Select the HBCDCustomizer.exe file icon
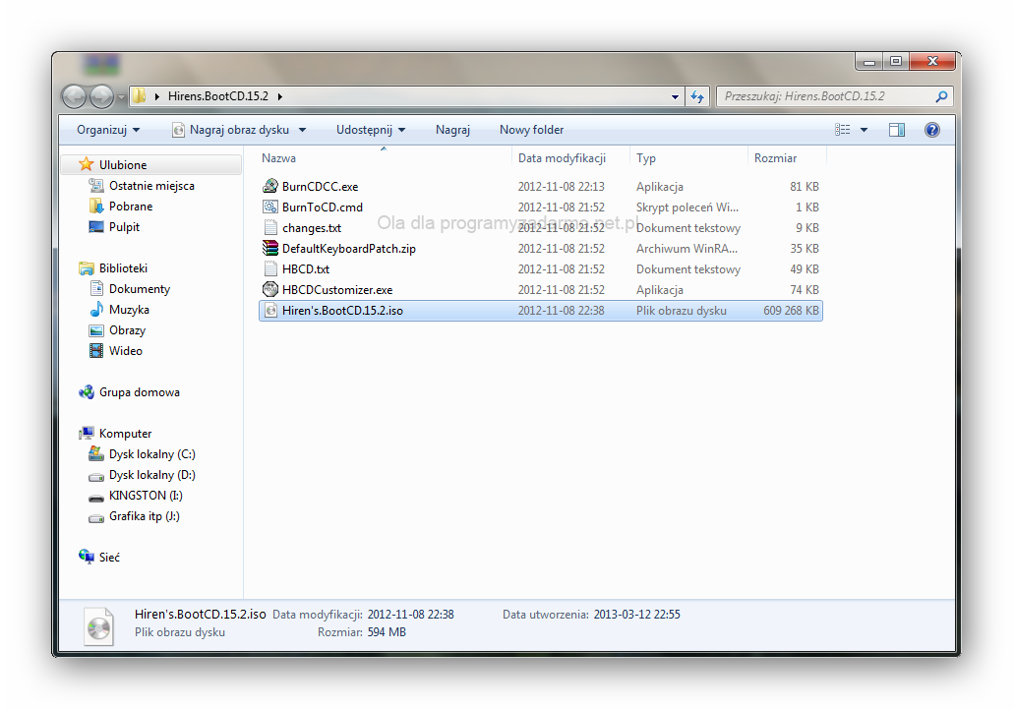The width and height of the screenshot is (1014, 710). (x=270, y=290)
